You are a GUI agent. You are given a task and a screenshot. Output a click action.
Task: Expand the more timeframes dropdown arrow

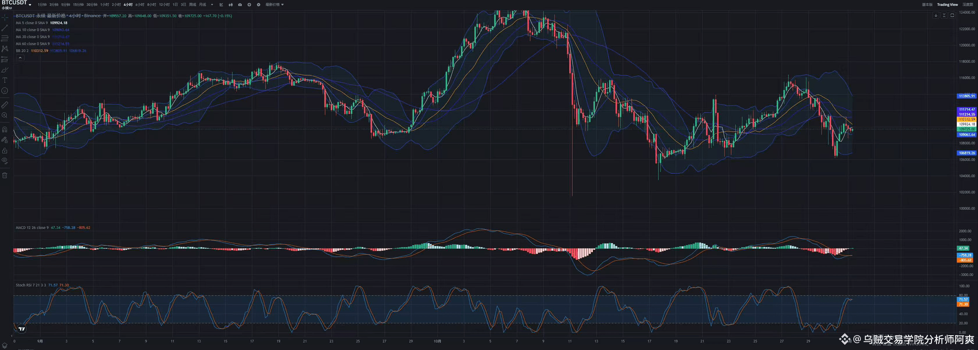212,5
